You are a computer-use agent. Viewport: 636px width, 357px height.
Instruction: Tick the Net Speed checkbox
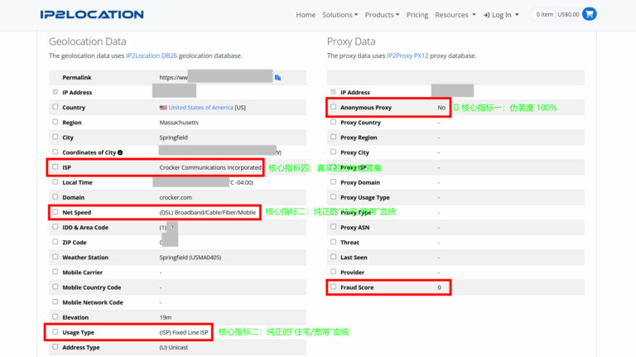point(55,212)
